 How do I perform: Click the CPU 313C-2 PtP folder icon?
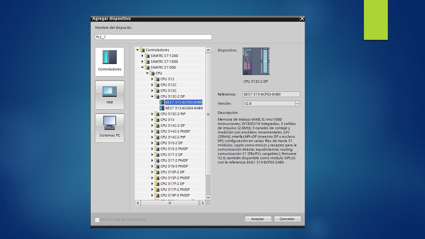(x=157, y=114)
